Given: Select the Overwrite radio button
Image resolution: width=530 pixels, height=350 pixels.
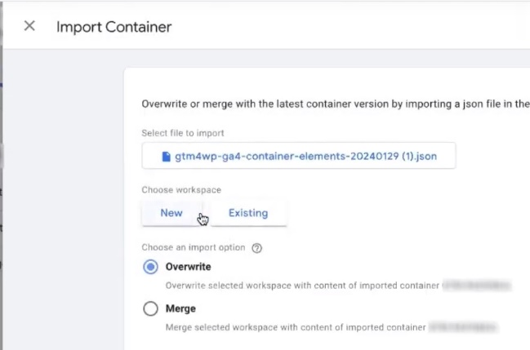Looking at the screenshot, I should tap(150, 267).
